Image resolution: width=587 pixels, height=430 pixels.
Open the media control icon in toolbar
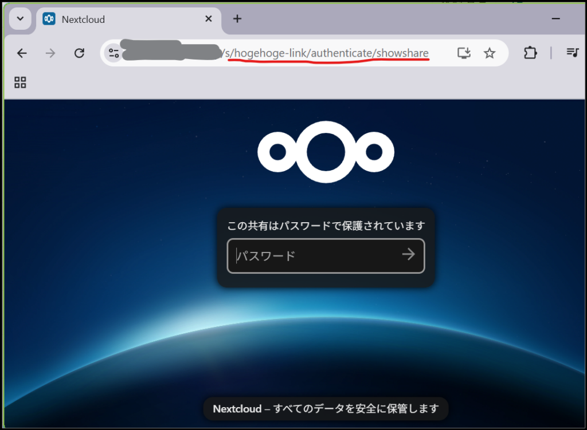click(572, 53)
